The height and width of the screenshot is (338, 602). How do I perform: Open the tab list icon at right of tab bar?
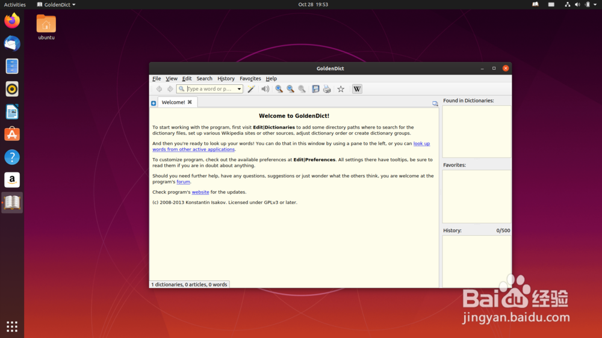pos(435,103)
